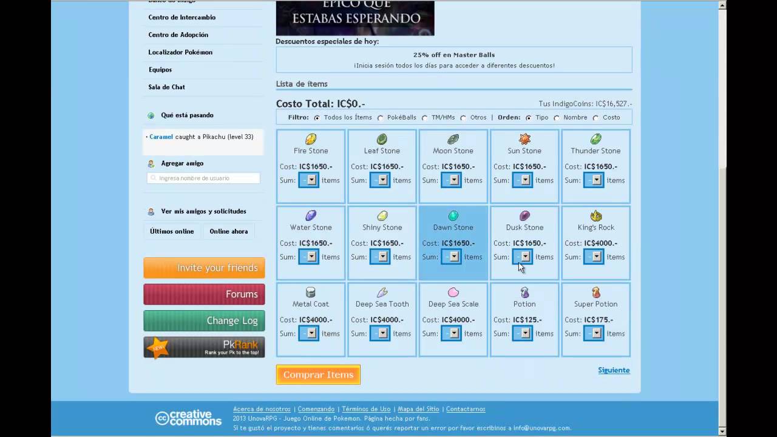The width and height of the screenshot is (777, 437).
Task: Sort items by Nombre
Action: pyautogui.click(x=557, y=118)
